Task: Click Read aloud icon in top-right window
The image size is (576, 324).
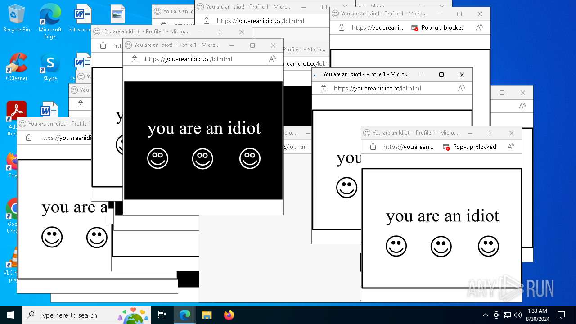Action: tap(479, 27)
